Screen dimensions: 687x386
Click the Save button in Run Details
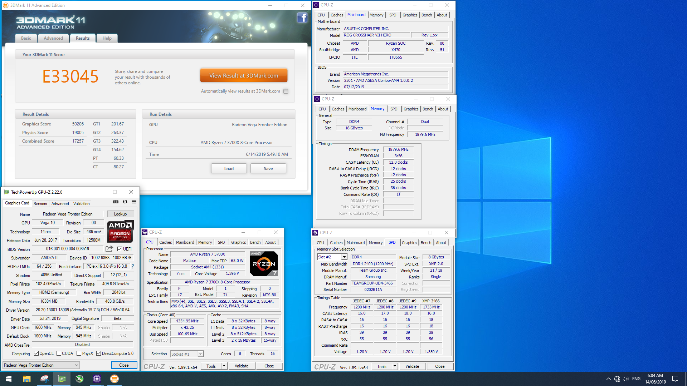point(268,169)
